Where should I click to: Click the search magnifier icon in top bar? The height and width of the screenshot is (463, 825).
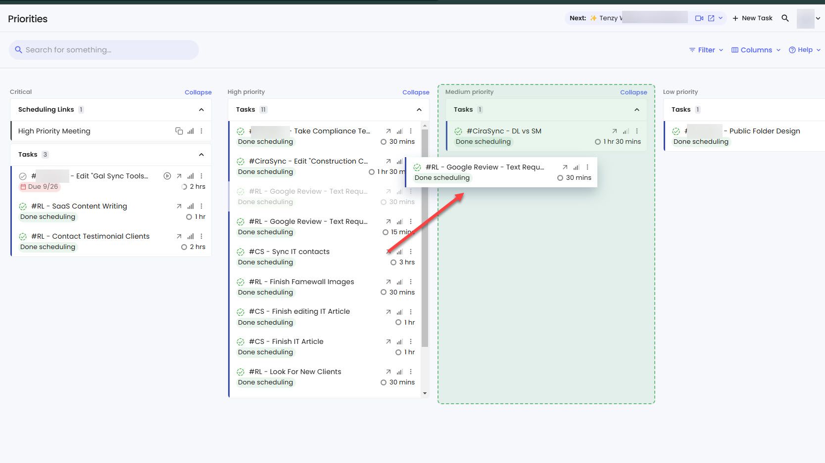(x=785, y=18)
